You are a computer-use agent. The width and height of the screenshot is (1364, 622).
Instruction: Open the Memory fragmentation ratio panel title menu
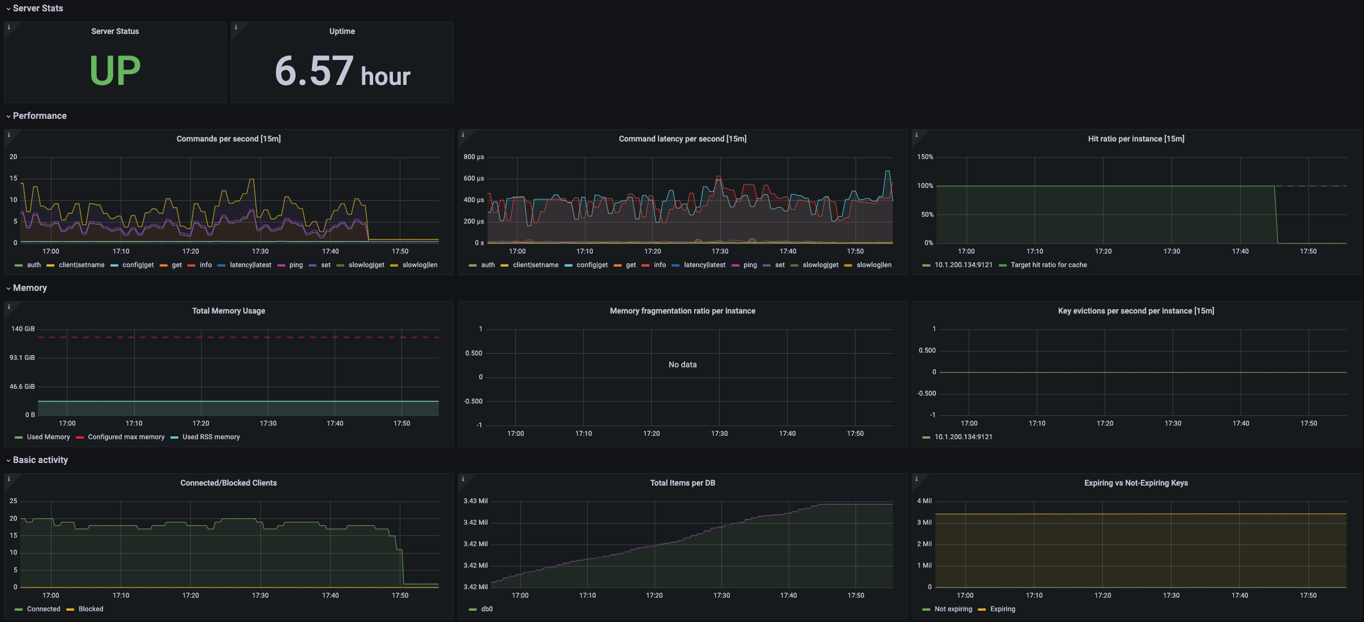tap(682, 311)
